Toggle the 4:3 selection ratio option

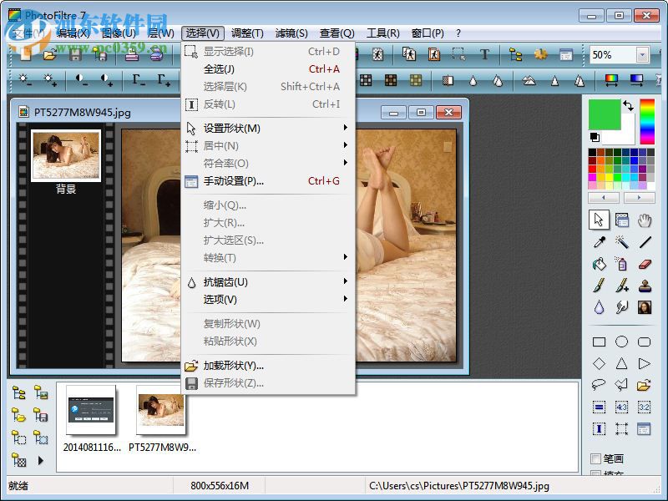coord(622,407)
